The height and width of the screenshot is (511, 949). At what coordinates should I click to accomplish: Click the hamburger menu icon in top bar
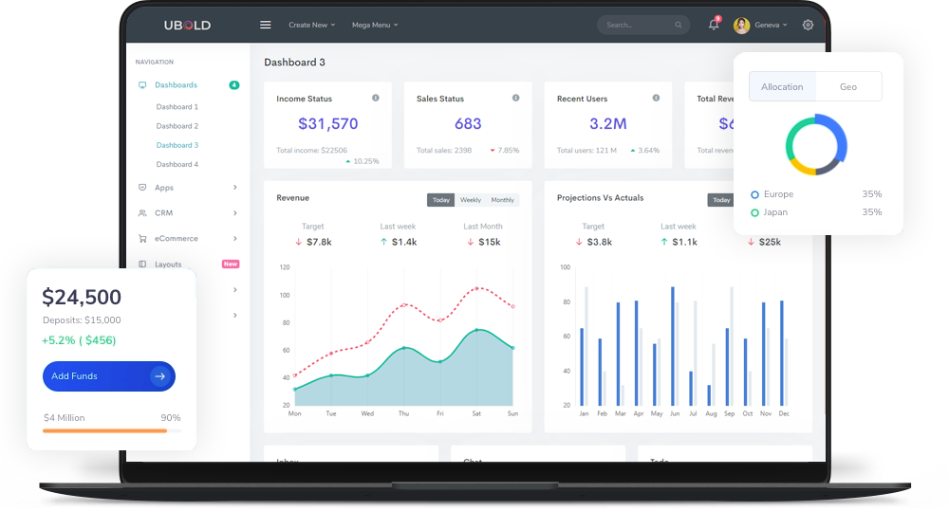tap(265, 25)
